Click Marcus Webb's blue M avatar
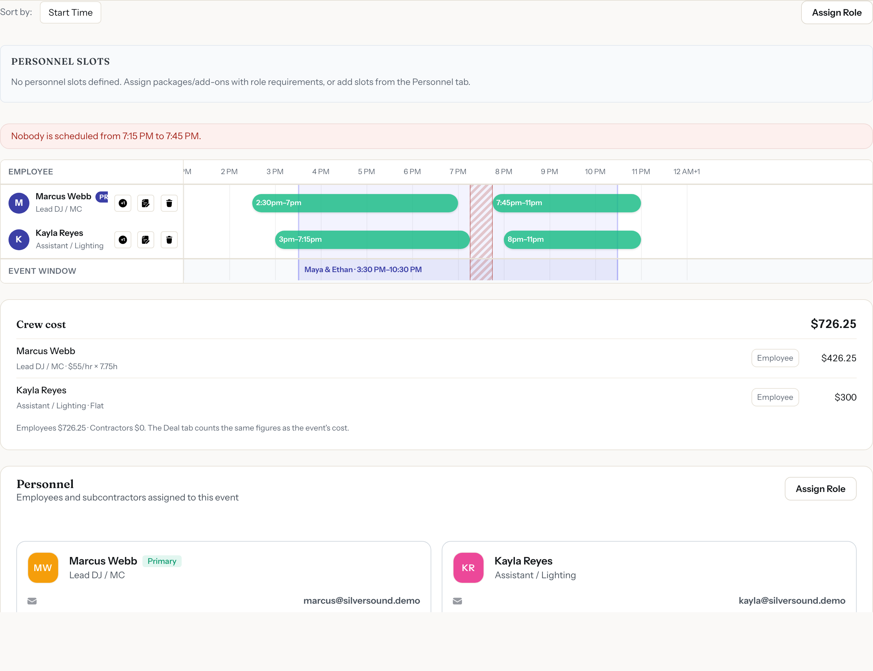873x671 pixels. coord(19,203)
